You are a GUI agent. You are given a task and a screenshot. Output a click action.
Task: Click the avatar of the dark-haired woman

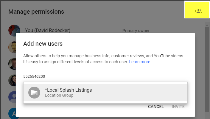(x=12, y=80)
